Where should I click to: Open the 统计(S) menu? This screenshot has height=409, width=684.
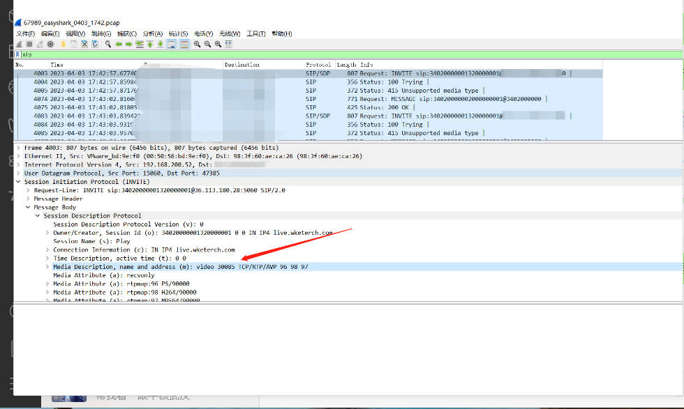coord(179,33)
